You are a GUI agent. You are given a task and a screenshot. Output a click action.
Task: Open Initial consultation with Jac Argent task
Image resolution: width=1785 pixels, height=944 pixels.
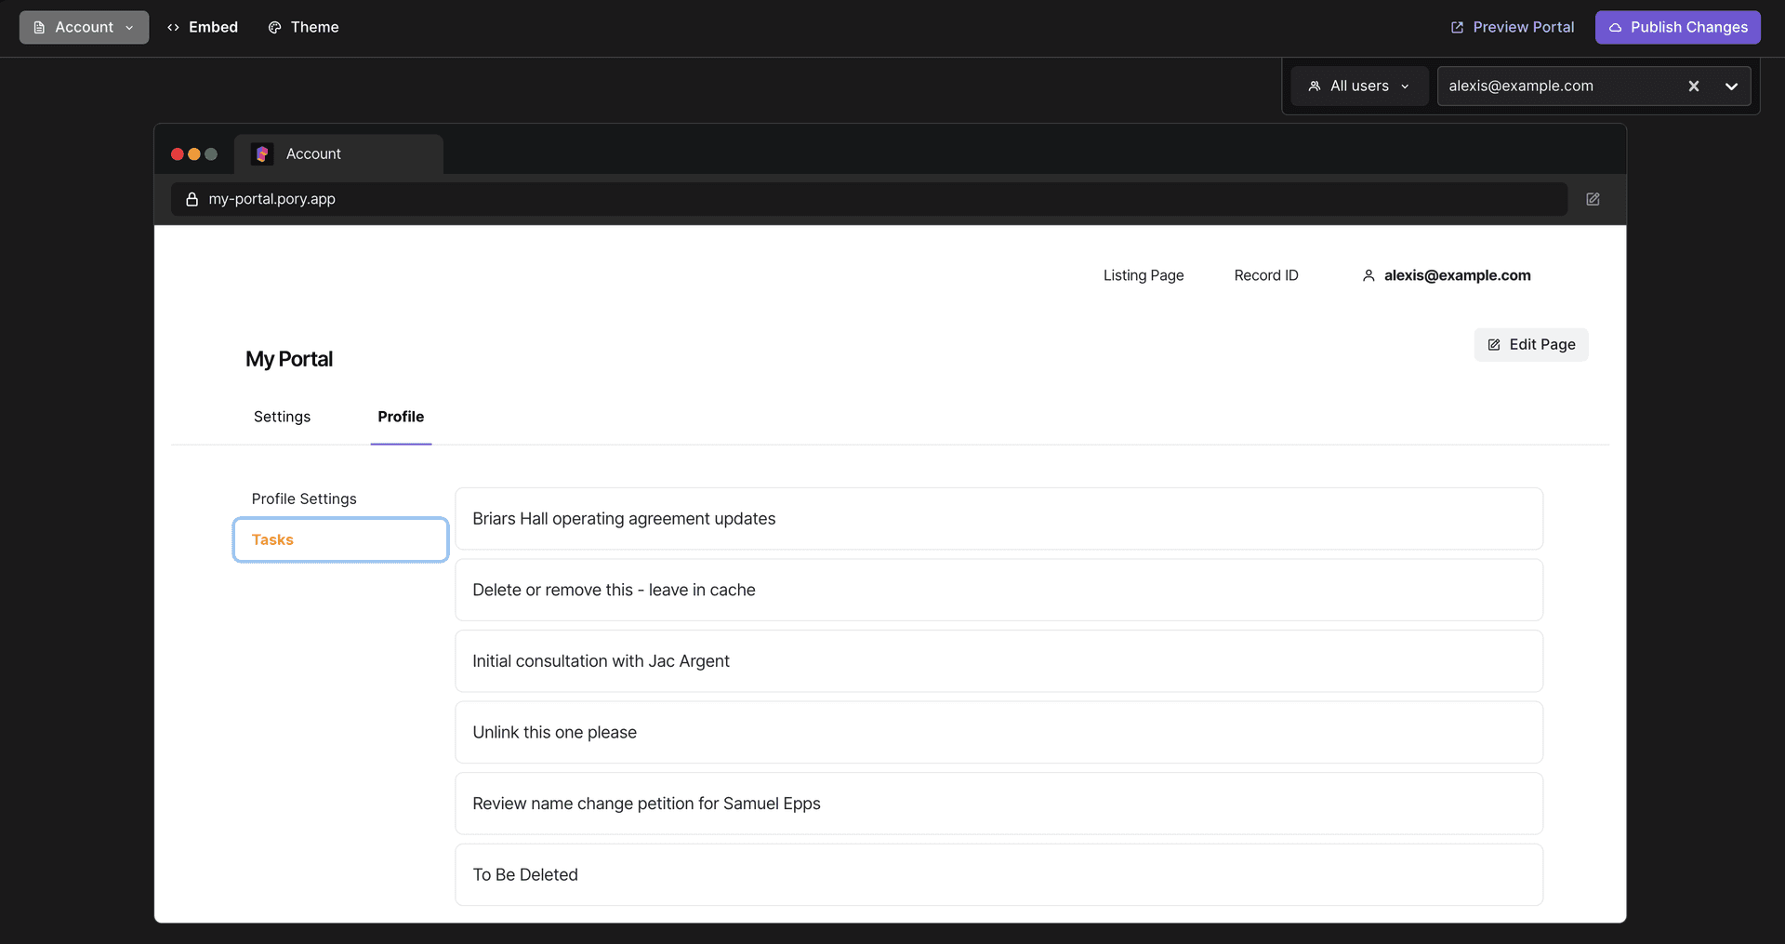998,661
